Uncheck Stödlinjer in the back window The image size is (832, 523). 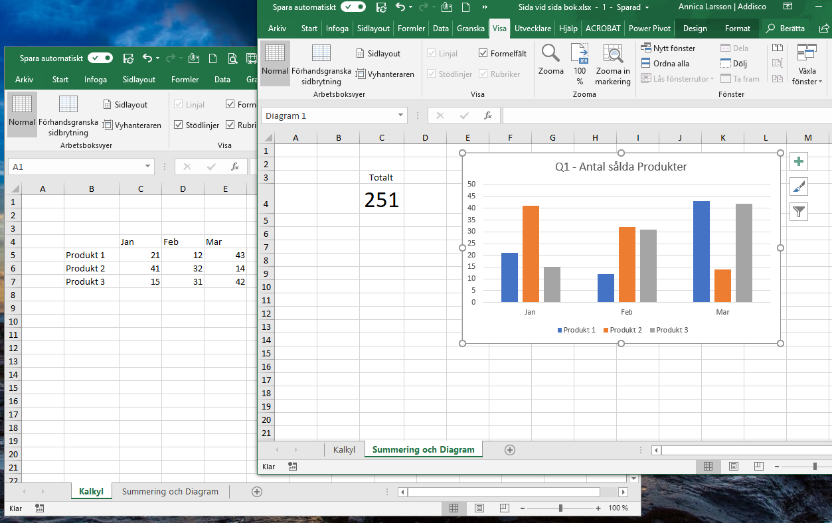click(x=179, y=125)
